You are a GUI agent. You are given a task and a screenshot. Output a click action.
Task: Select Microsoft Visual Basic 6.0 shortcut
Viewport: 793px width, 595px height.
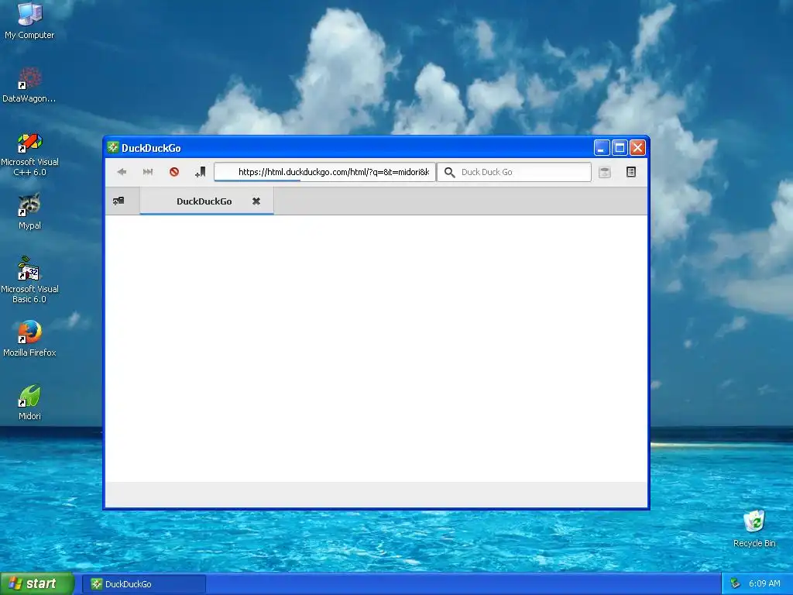pos(29,280)
